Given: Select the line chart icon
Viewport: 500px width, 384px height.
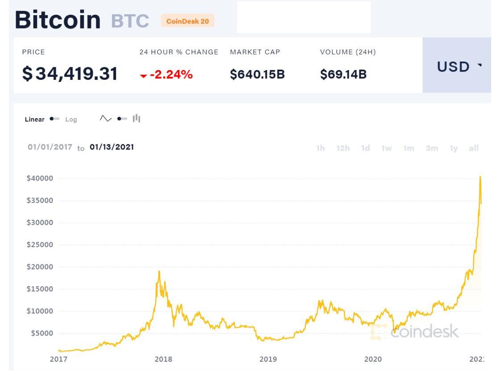Looking at the screenshot, I should click(x=106, y=119).
